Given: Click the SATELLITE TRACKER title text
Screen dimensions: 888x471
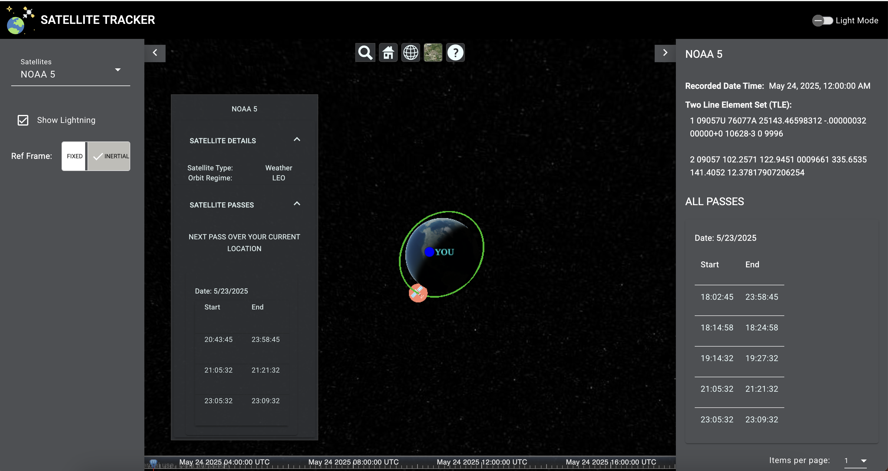Looking at the screenshot, I should point(98,20).
